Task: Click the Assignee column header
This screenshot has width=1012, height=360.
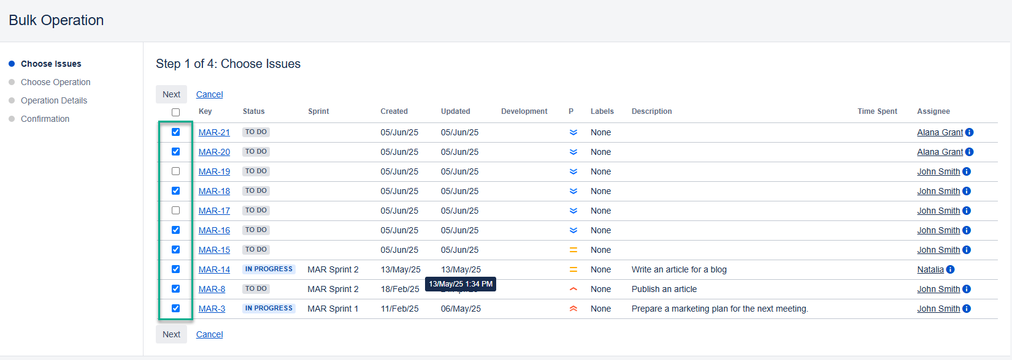Action: [933, 111]
